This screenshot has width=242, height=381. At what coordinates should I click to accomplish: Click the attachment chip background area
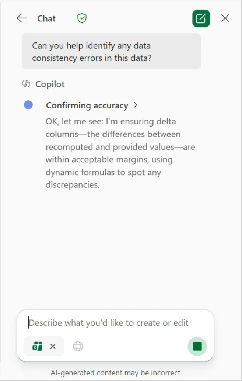click(x=44, y=346)
